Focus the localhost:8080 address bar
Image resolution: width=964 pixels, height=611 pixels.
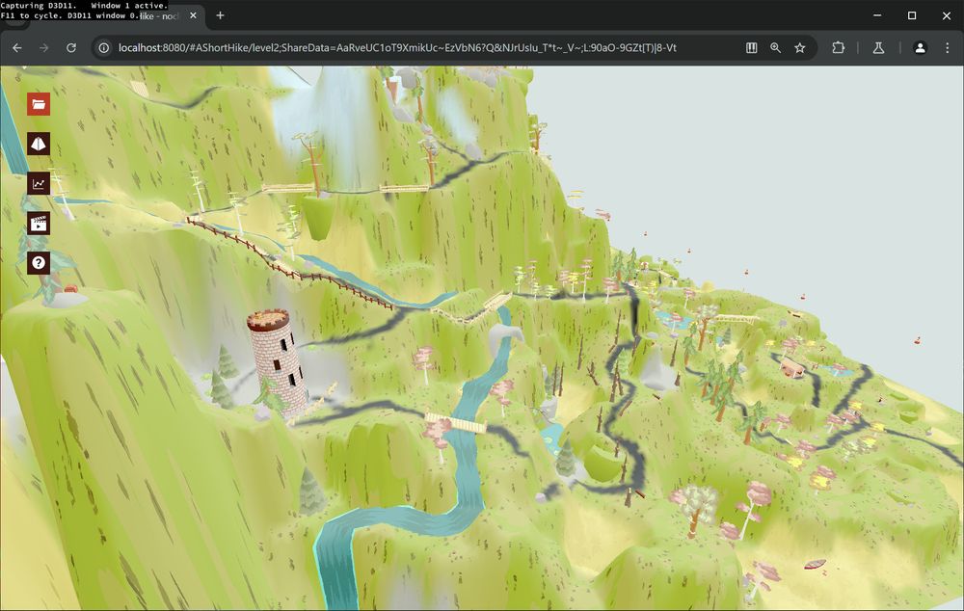tap(397, 47)
